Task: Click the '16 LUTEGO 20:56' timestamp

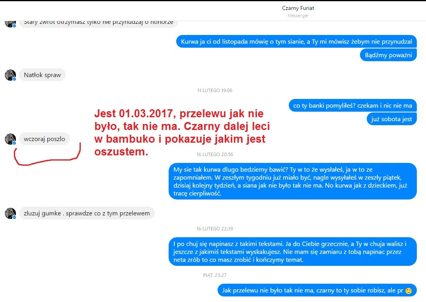Action: coord(215,155)
